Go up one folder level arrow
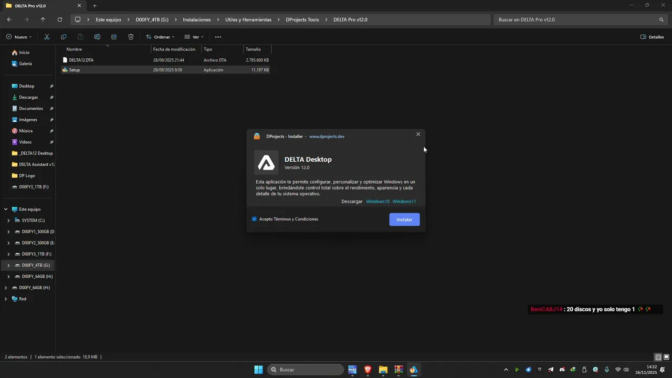Image resolution: width=672 pixels, height=378 pixels. coord(43,19)
